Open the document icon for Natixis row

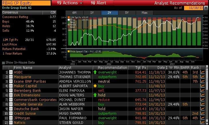11,122
